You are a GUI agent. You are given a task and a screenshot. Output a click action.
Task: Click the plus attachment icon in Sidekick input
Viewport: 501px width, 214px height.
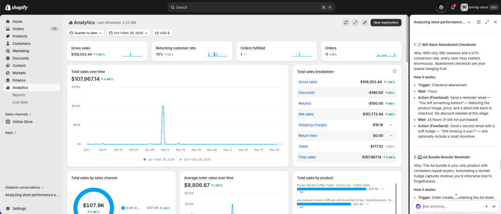point(486,206)
